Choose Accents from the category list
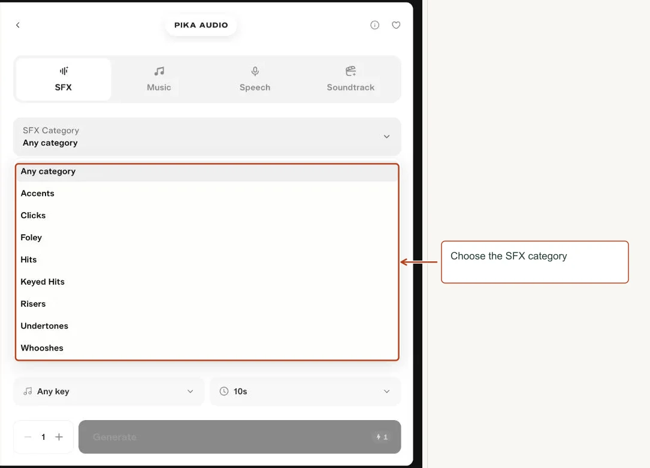The width and height of the screenshot is (650, 468). pyautogui.click(x=207, y=194)
